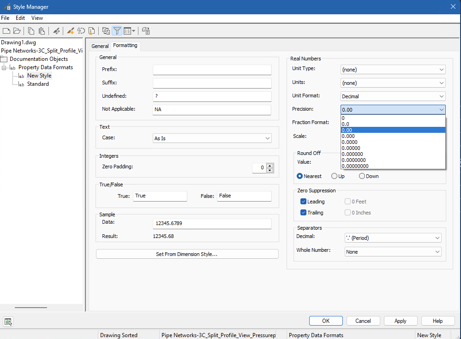Open the Unit Type dropdown

pos(393,70)
